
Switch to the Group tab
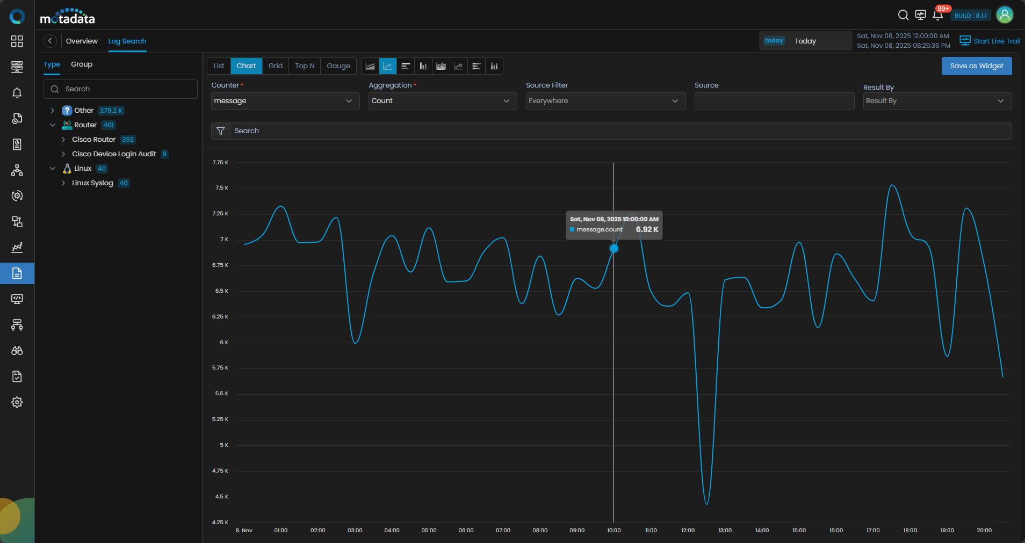(82, 64)
